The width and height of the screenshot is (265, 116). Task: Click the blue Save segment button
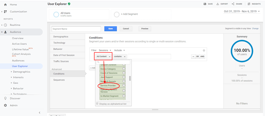coord(110,29)
